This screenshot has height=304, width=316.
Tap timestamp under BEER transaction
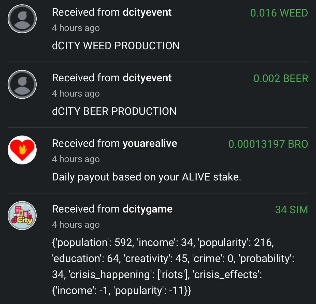76,94
